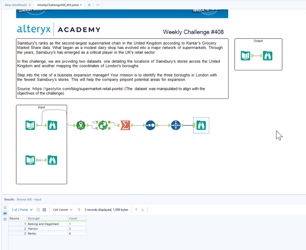The width and height of the screenshot is (306, 250).
Task: Select record row number 2
Action: point(17,229)
